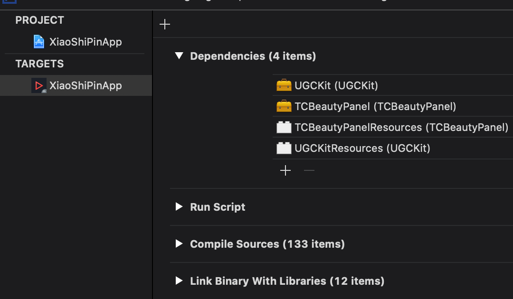Click the TCBeautyPanelResources bundle icon
The width and height of the screenshot is (513, 299).
[284, 127]
